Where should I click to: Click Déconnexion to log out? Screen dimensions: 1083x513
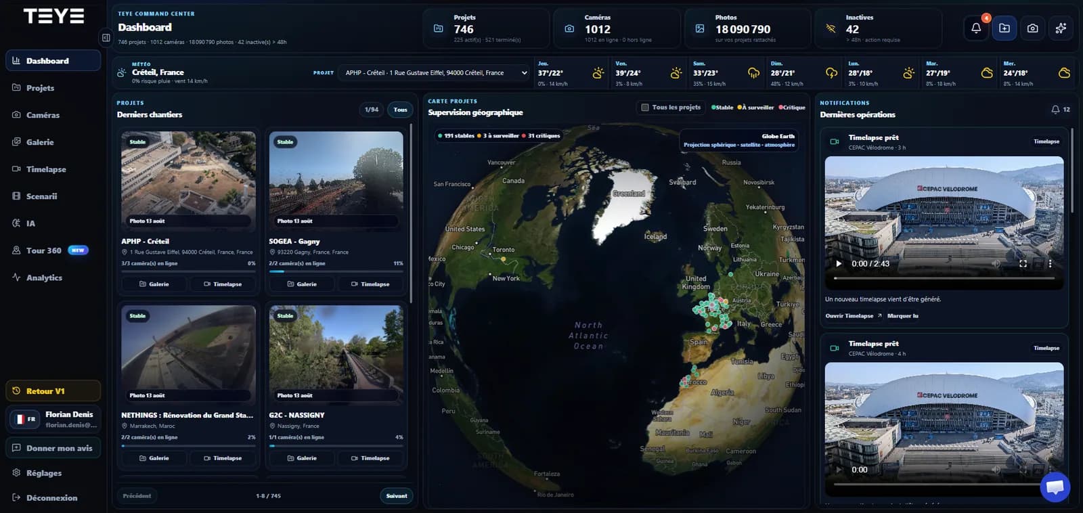click(53, 497)
